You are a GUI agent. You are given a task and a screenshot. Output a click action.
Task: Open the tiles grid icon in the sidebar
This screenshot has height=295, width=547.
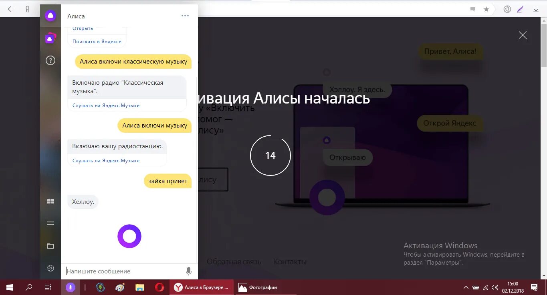point(50,201)
